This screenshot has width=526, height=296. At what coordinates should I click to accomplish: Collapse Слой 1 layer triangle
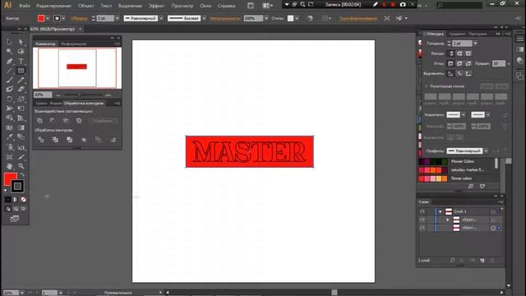(441, 212)
